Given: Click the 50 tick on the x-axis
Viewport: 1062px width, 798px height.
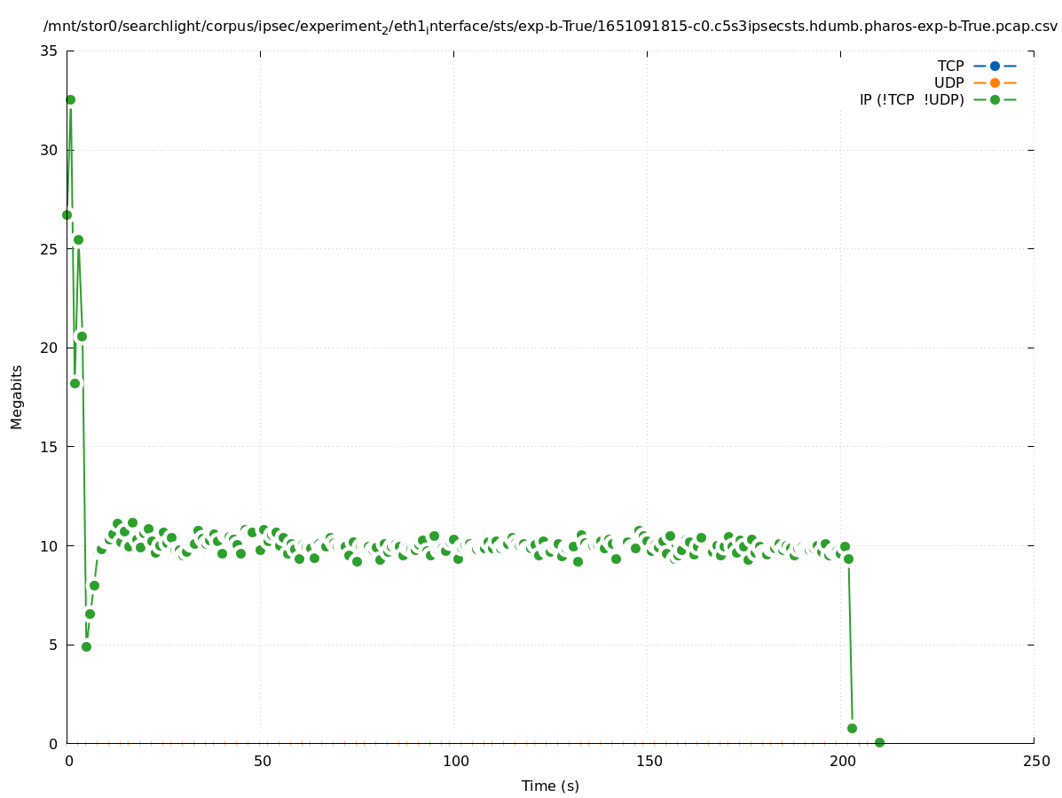Looking at the screenshot, I should click(261, 761).
